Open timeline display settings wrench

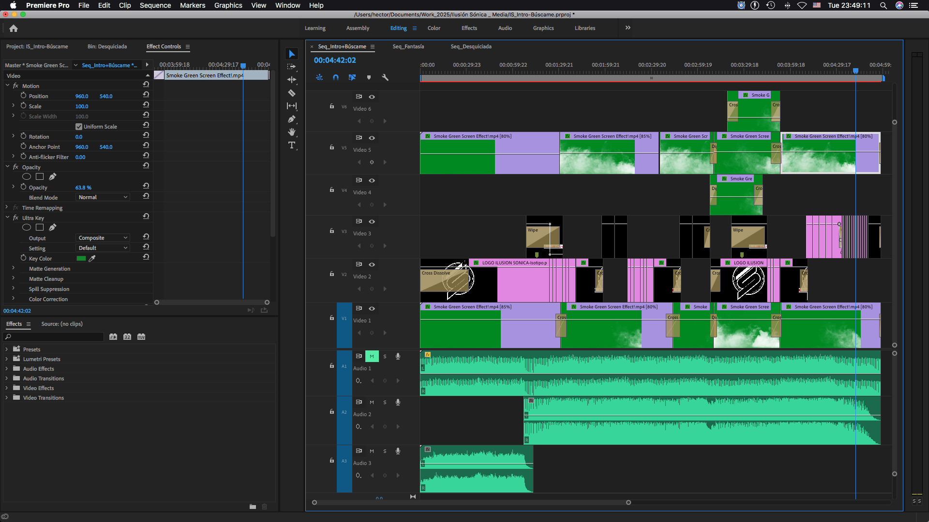pos(385,77)
